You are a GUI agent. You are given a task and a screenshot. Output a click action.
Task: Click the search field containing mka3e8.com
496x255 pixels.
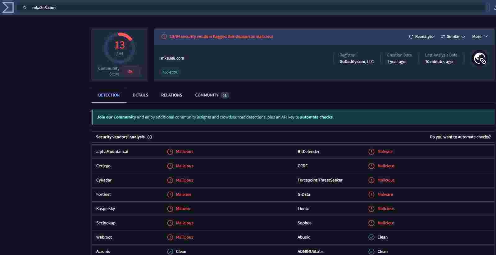(x=248, y=8)
